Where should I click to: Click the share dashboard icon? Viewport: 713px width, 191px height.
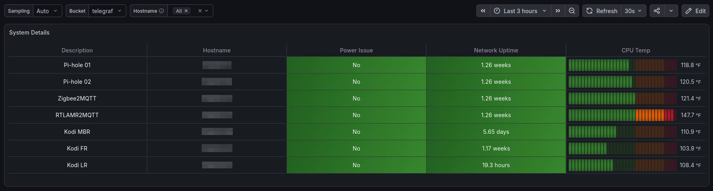(x=657, y=11)
